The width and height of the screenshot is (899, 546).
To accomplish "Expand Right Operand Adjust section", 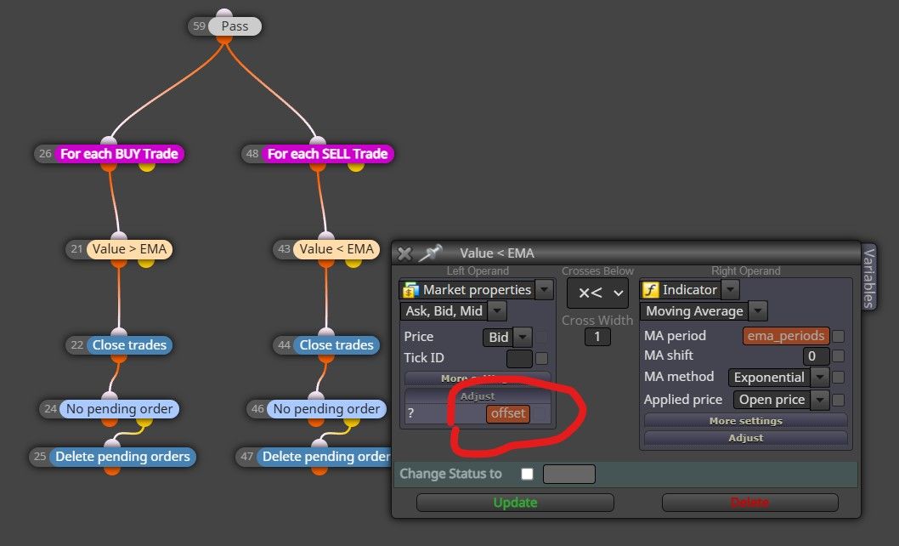I will (745, 438).
